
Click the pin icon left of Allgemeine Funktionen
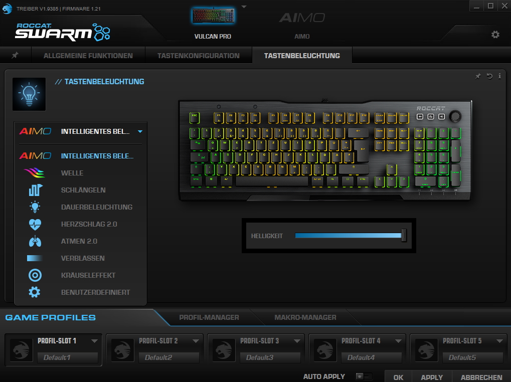pos(15,55)
